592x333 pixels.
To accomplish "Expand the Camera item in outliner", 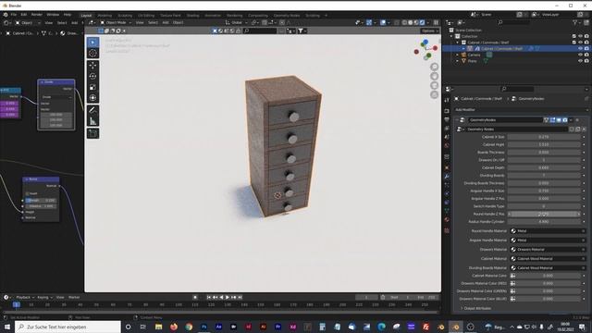I will (x=458, y=55).
